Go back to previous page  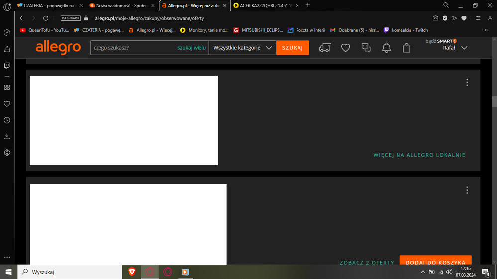click(21, 18)
